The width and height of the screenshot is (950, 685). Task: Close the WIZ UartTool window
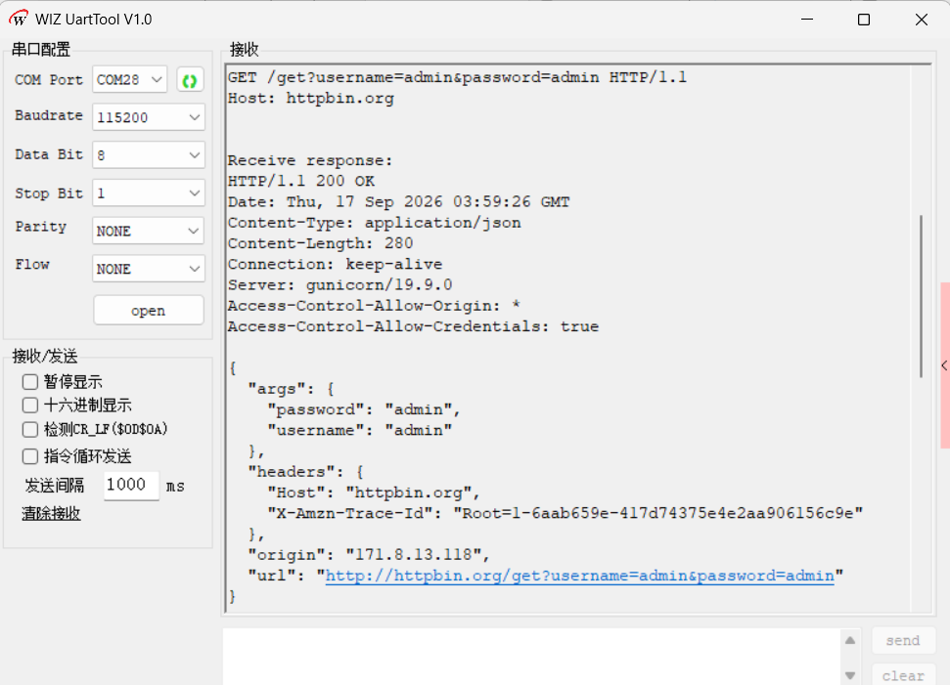922,20
